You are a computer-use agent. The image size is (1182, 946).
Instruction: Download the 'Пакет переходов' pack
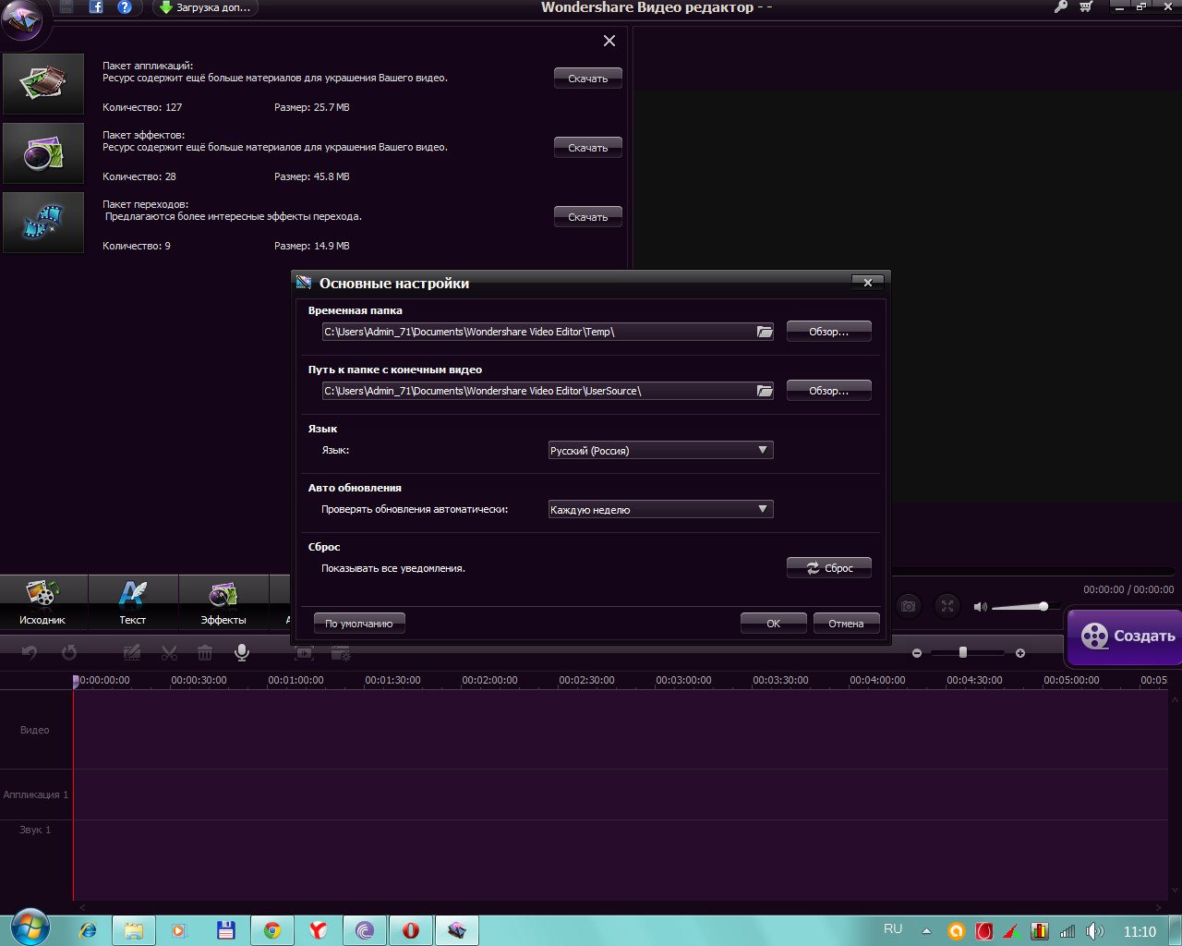point(588,217)
